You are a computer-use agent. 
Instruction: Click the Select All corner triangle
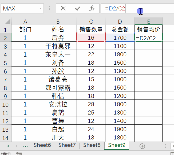[8, 21]
